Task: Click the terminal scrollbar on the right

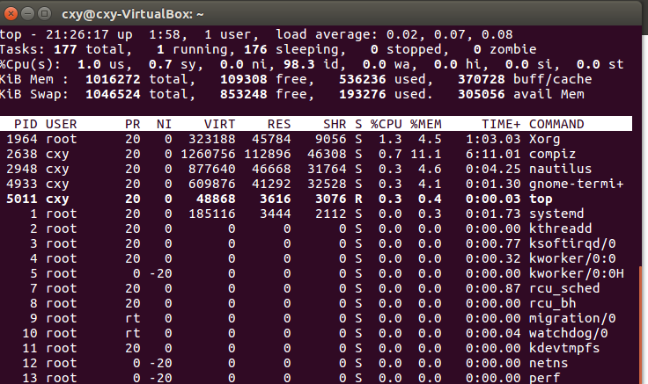Action: click(641, 326)
